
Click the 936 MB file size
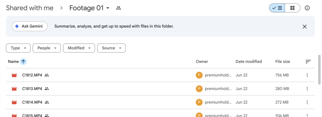(282, 115)
